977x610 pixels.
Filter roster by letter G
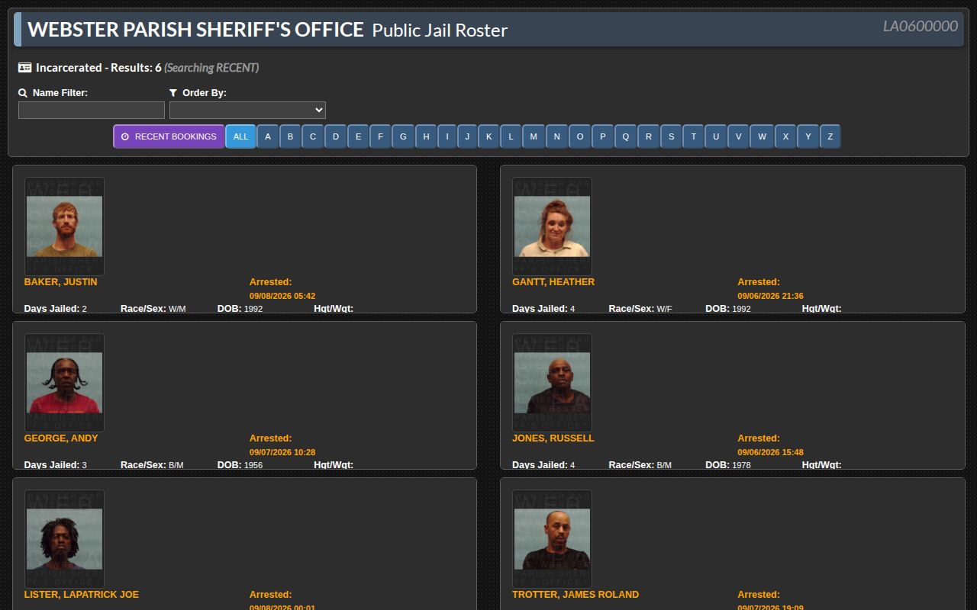click(404, 136)
